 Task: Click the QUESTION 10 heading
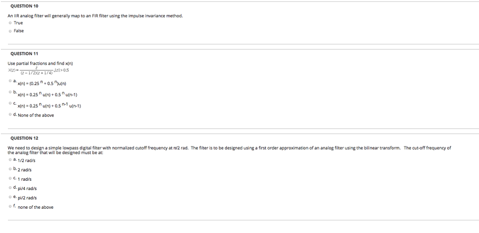click(24, 6)
